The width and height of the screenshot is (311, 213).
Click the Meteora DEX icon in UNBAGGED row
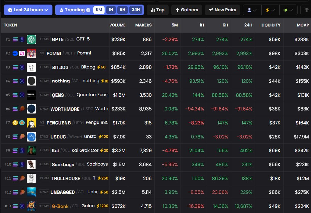coord(22,192)
